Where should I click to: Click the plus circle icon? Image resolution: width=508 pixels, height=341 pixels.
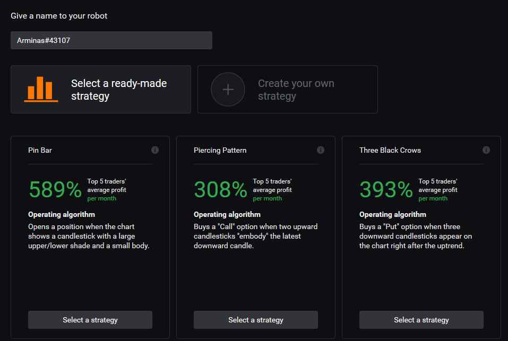pos(228,89)
